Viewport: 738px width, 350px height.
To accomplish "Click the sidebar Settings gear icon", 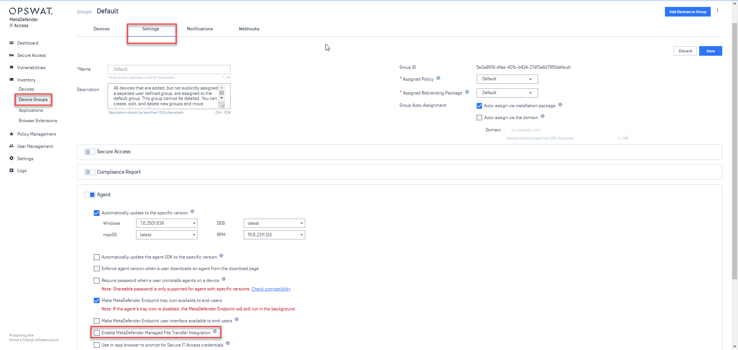I will click(12, 158).
